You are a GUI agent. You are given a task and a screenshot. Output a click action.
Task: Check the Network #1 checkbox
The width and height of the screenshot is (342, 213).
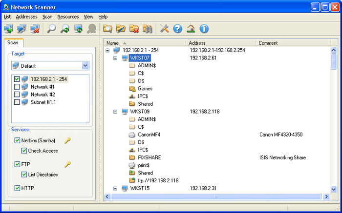tap(17, 87)
